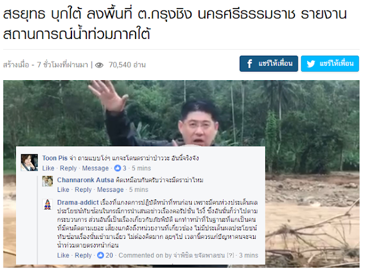Image resolution: width=366 pixels, height=271 pixels.
Task: Click the Facebook f logo icon
Action: coord(249,64)
